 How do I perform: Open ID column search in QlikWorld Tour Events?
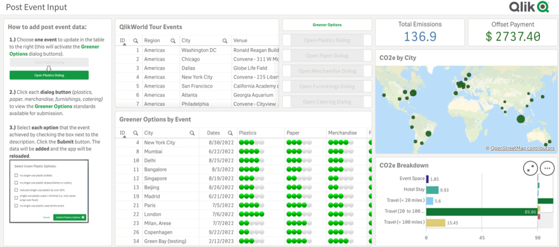pyautogui.click(x=136, y=41)
